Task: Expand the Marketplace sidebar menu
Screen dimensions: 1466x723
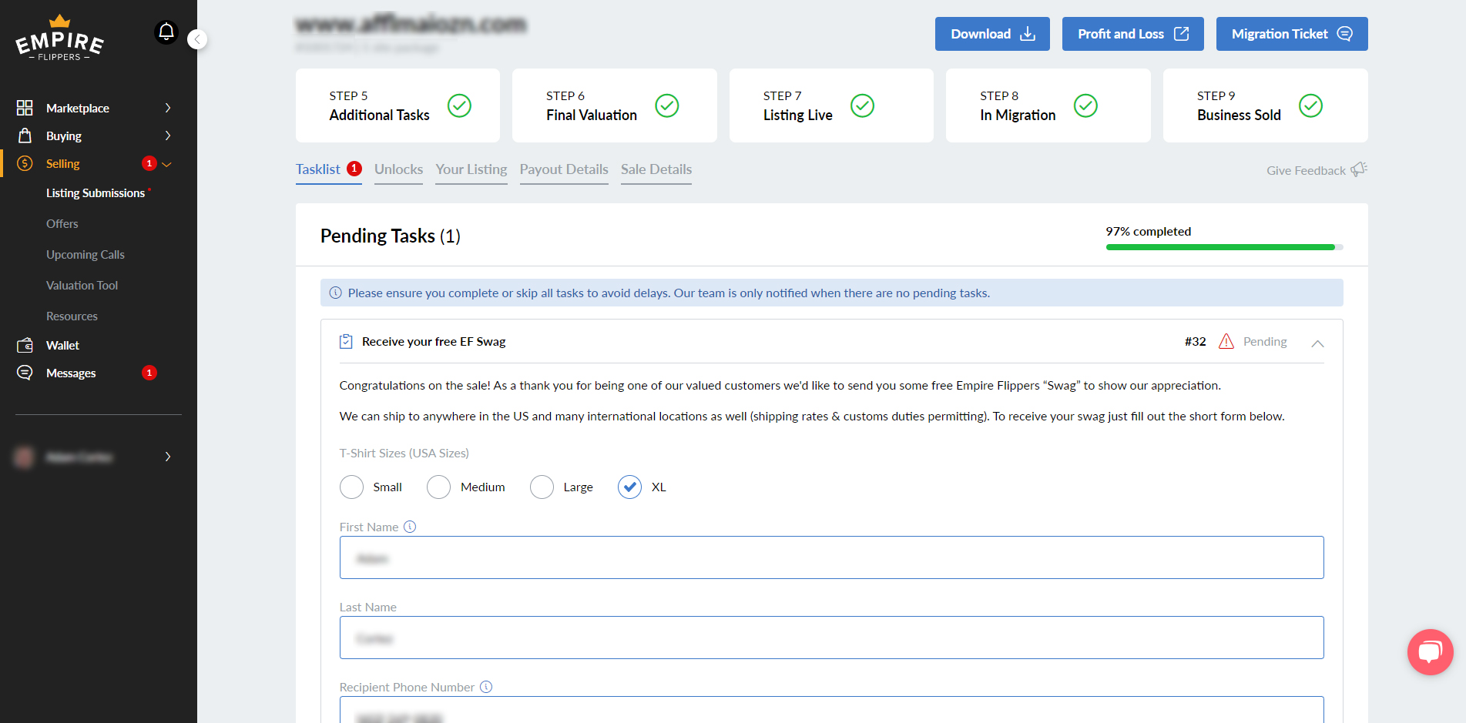Action: point(167,109)
